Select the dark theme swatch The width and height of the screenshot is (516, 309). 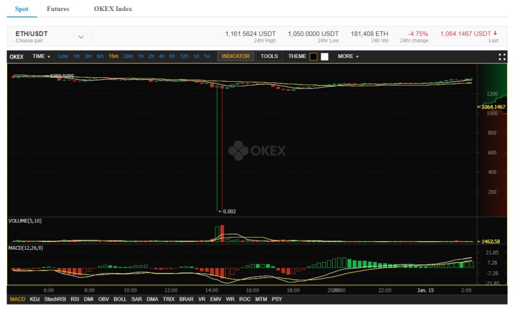[313, 57]
